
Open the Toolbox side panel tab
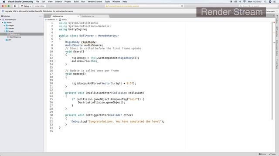[x=277, y=19]
